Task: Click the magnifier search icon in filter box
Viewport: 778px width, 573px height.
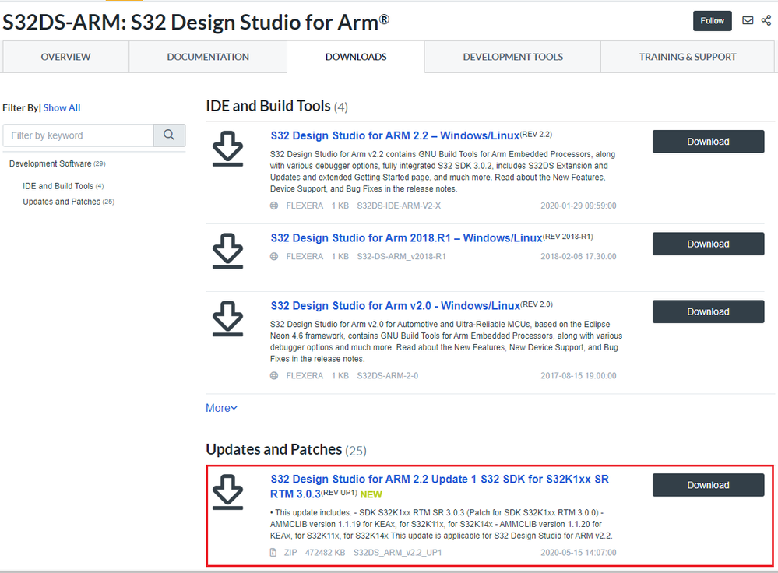Action: [x=169, y=135]
